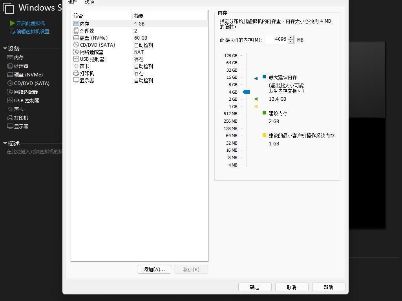Open help with 帮助 button

[329, 287]
